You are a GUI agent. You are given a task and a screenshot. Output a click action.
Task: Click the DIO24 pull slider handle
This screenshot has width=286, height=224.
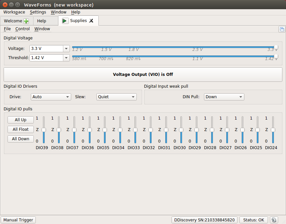pyautogui.click(x=273, y=130)
